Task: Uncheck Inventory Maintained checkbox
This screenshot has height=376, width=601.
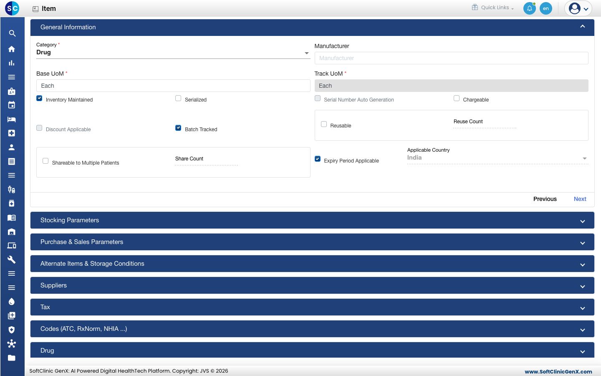Action: [x=39, y=98]
